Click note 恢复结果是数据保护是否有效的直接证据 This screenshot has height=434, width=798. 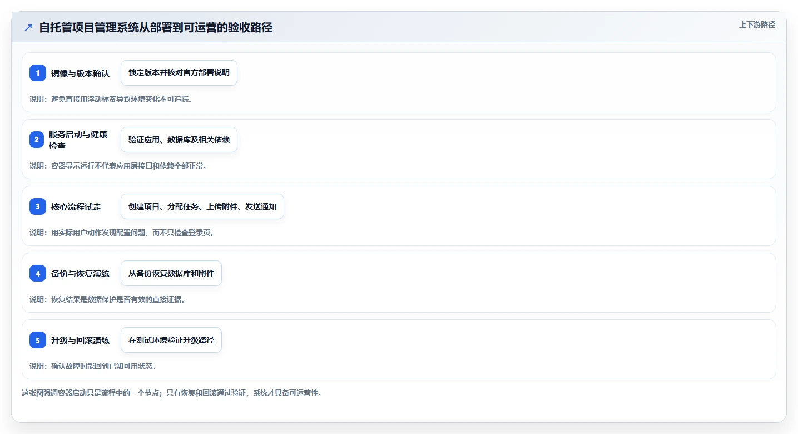(x=107, y=299)
